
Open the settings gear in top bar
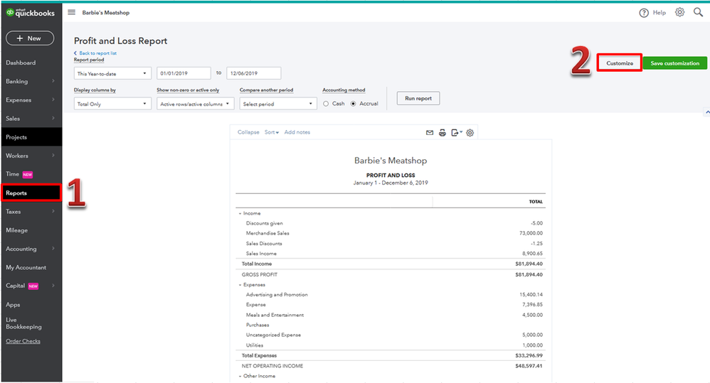679,12
